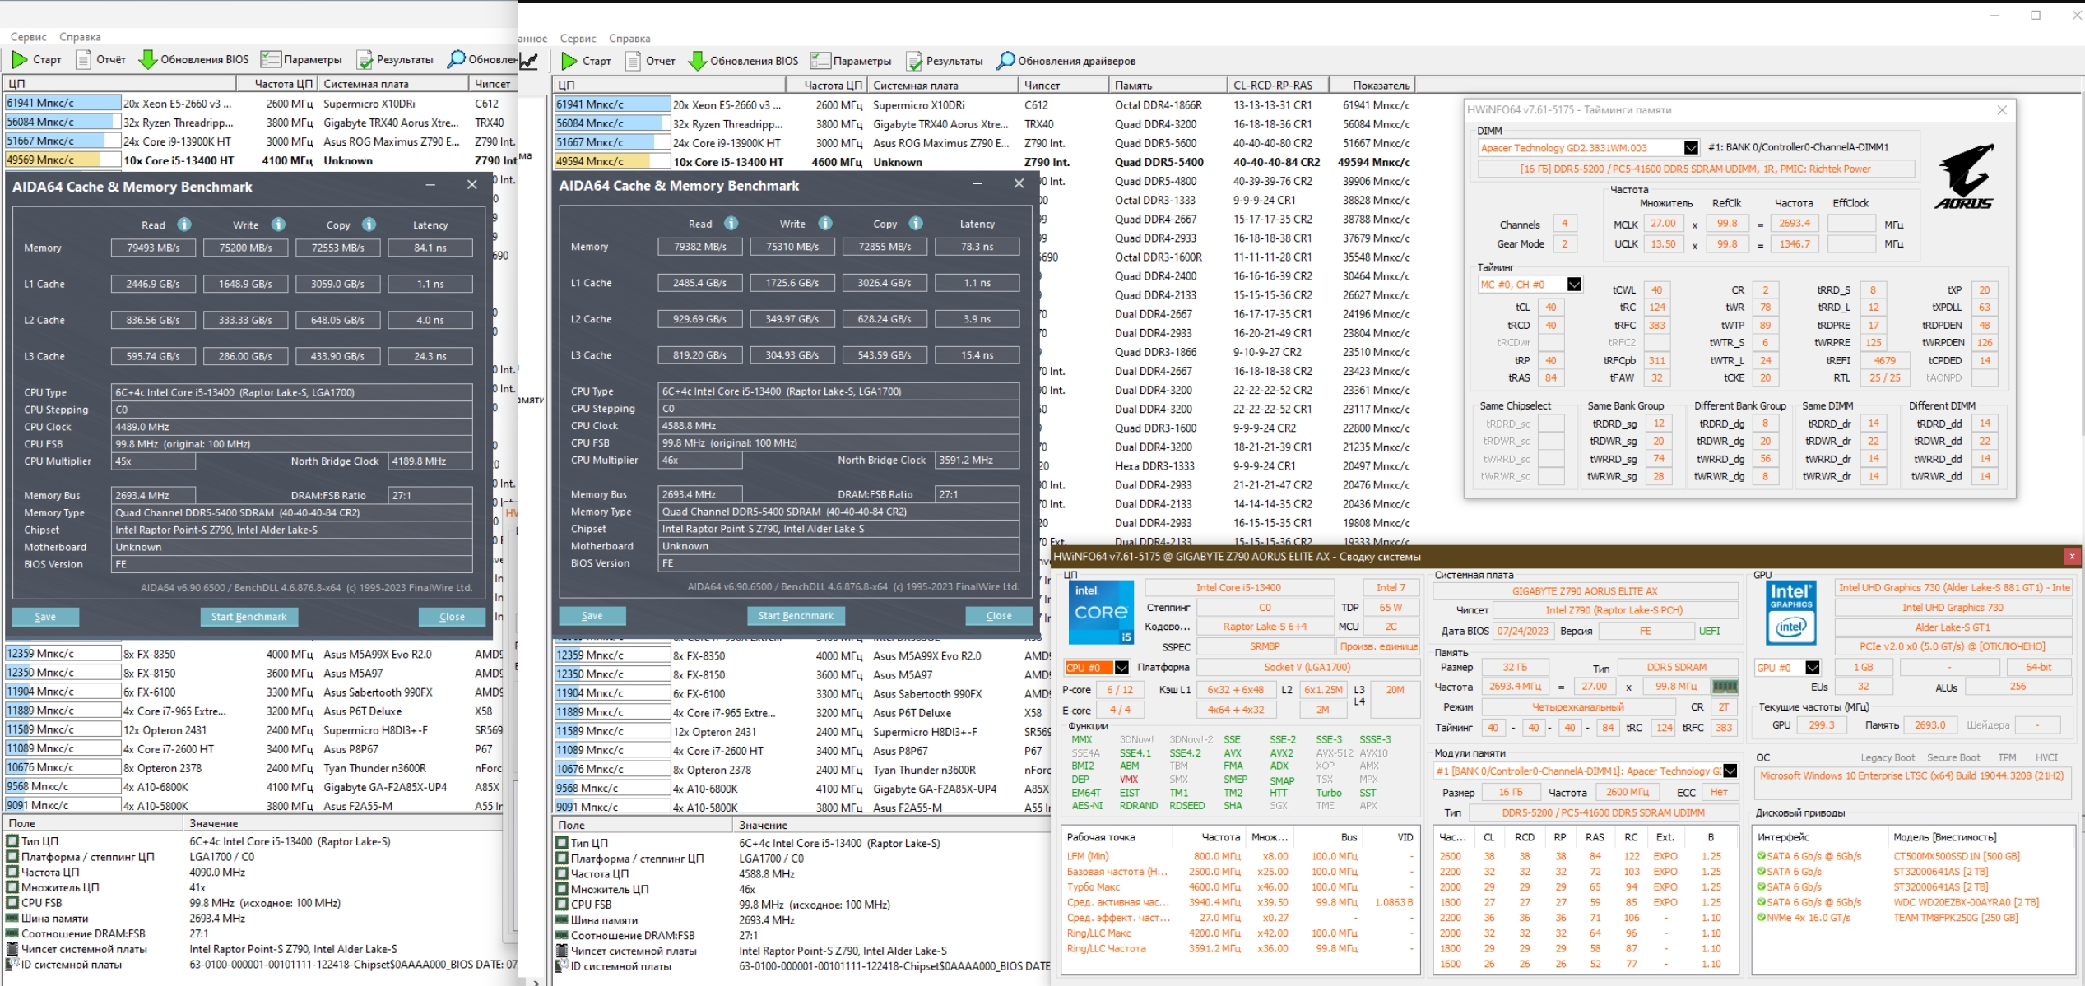
Task: Click Latency 78.3 ns dialog's Read info icon
Action: pos(731,224)
